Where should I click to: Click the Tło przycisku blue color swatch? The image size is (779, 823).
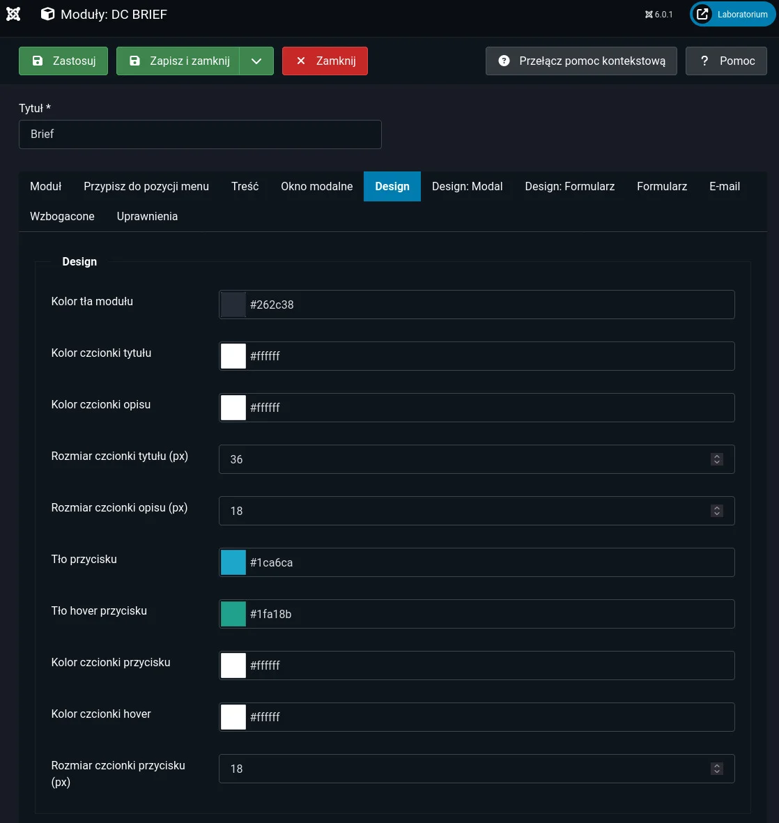(233, 562)
